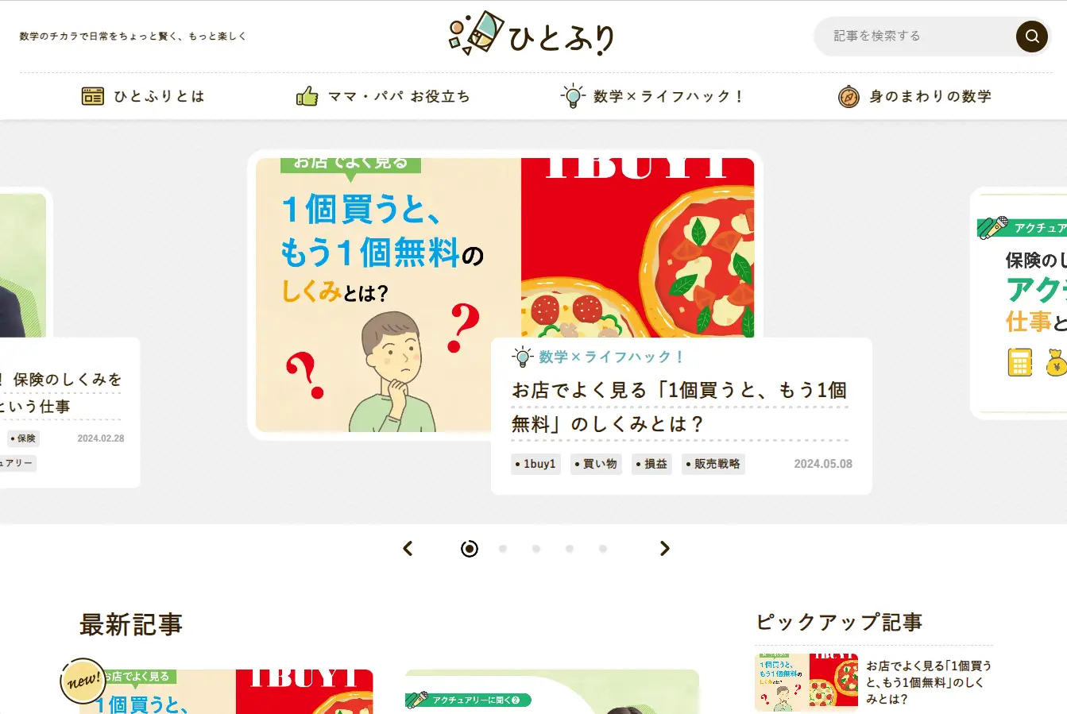Click the window icon beside ひとふりとは
The width and height of the screenshot is (1067, 714).
[93, 96]
